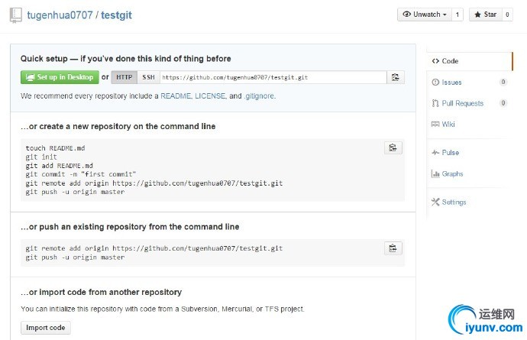Star the testgit repository

pyautogui.click(x=484, y=15)
